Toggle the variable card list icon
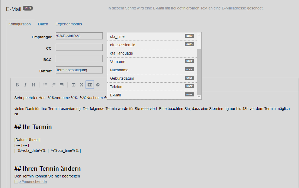Viewport: 299px width, 188px height. tap(90, 85)
